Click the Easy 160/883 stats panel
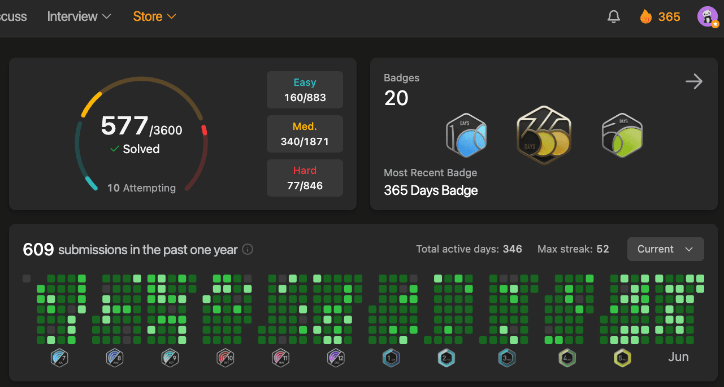 click(305, 89)
